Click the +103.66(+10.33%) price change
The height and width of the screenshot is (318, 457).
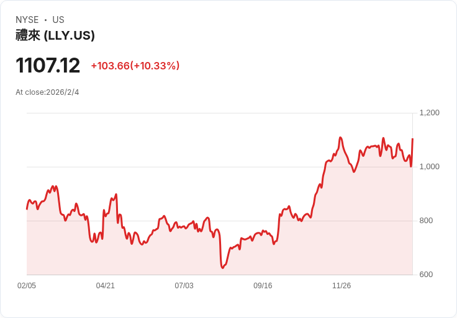tap(135, 66)
